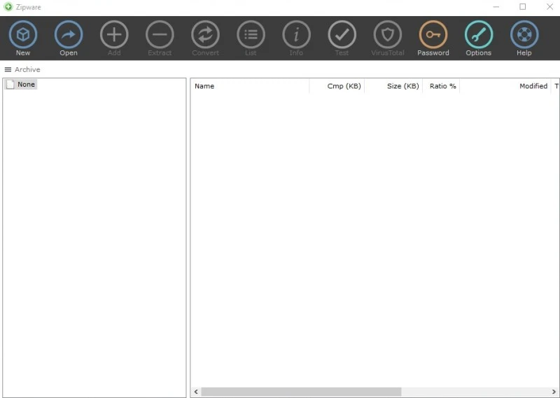The height and width of the screenshot is (398, 560).
Task: Click the Zipware green title bar icon
Action: click(8, 7)
